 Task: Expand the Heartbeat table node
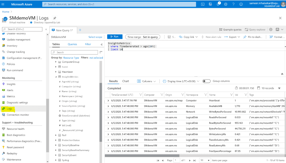click(x=56, y=72)
